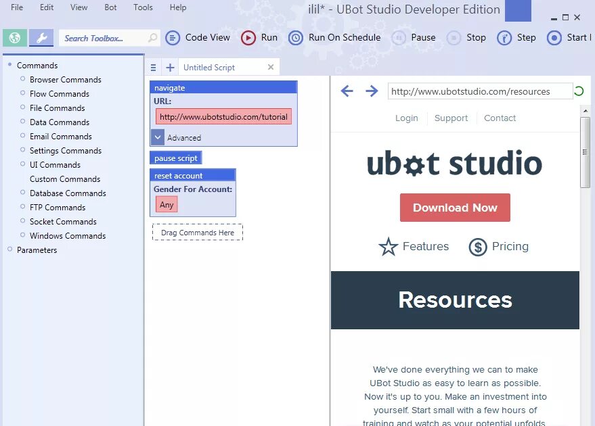The image size is (595, 426).
Task: Click the Download Now button
Action: [455, 208]
